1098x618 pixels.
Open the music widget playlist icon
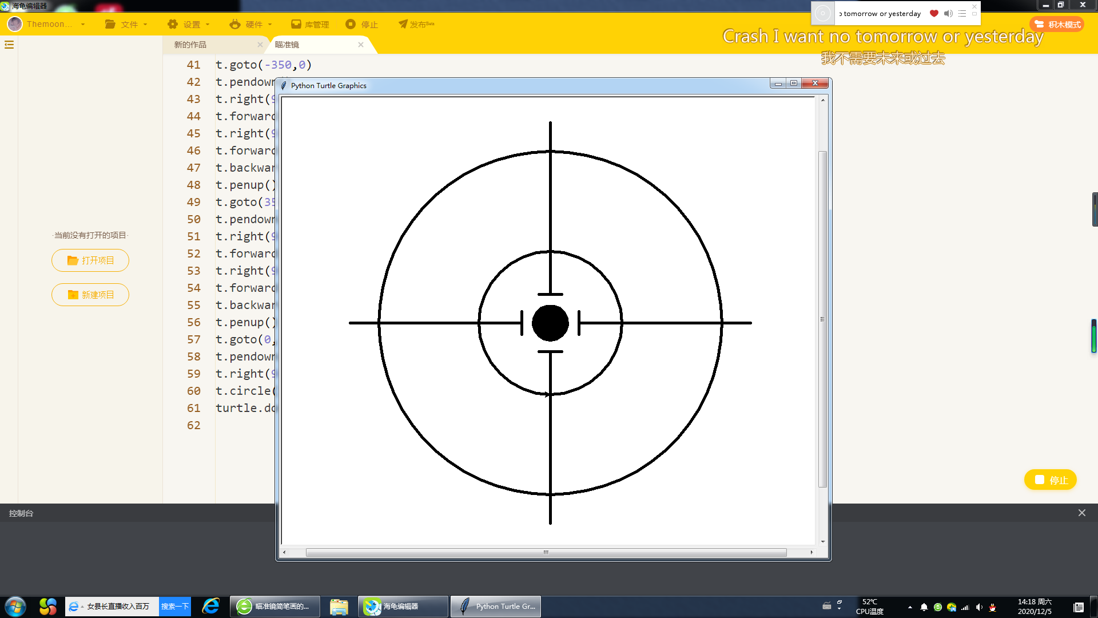pyautogui.click(x=962, y=13)
